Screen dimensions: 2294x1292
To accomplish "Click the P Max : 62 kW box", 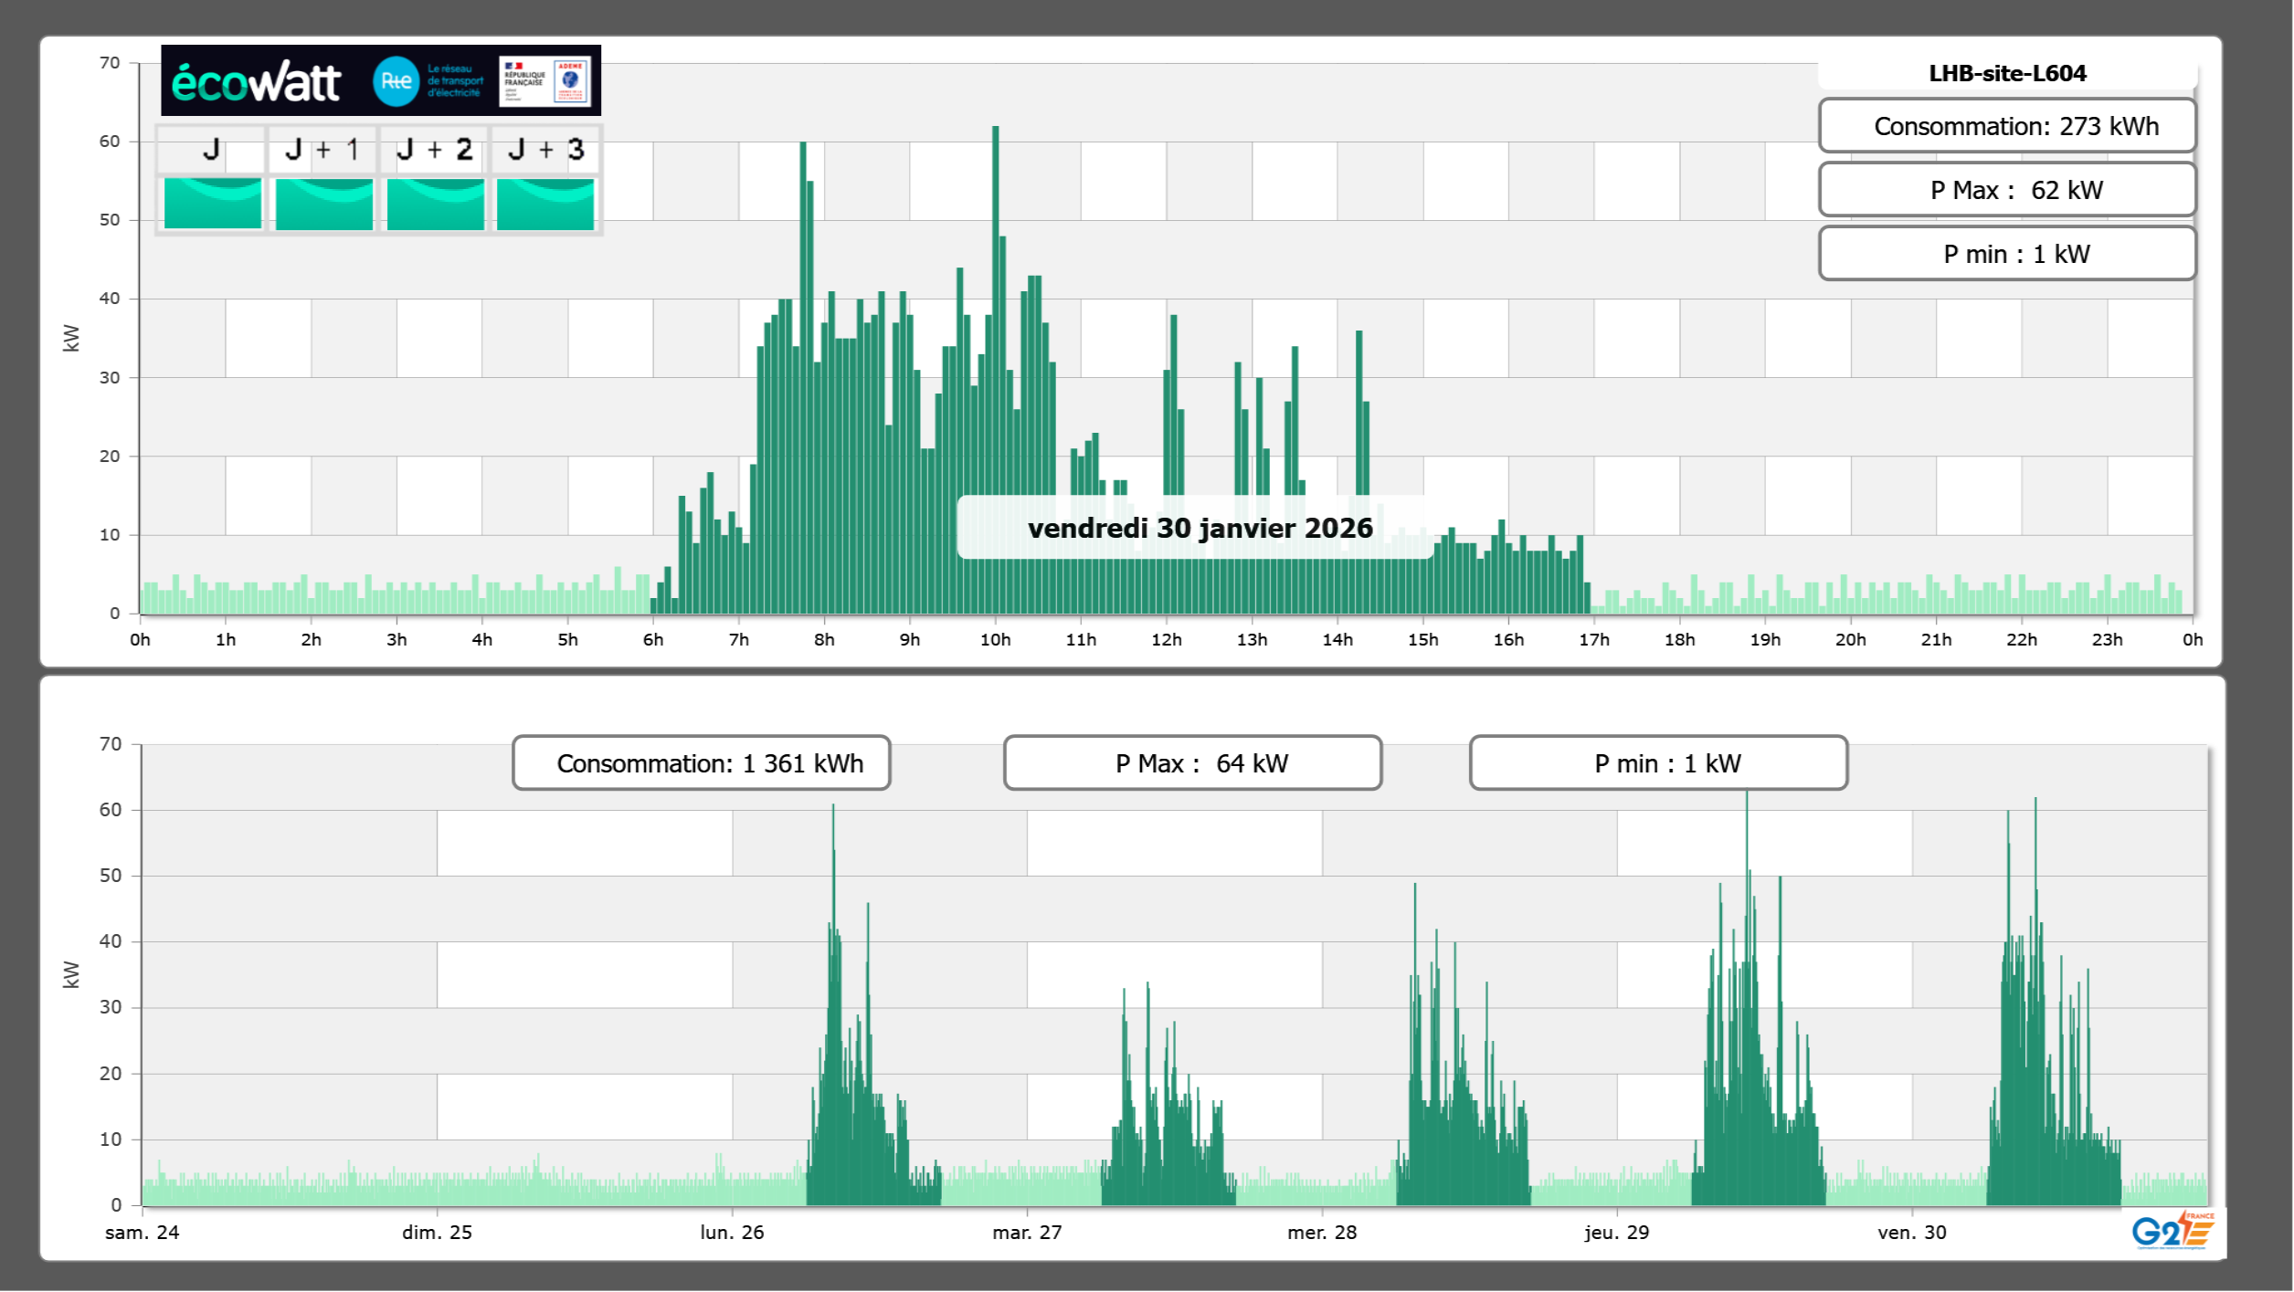I will click(x=2007, y=190).
